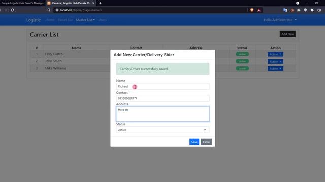Viewport: 325px width, 182px height.
Task: Click the Logistic brand link
Action: (x=34, y=20)
